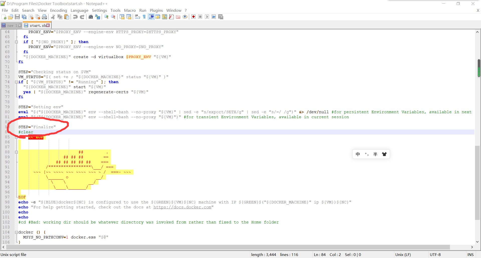Open Find with the binoculars icon

(x=91, y=17)
